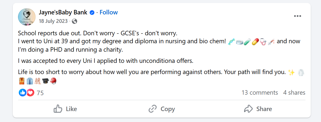Click the stethoscope emoji in the post
Viewport: 321px width, 122px height.
click(x=263, y=41)
